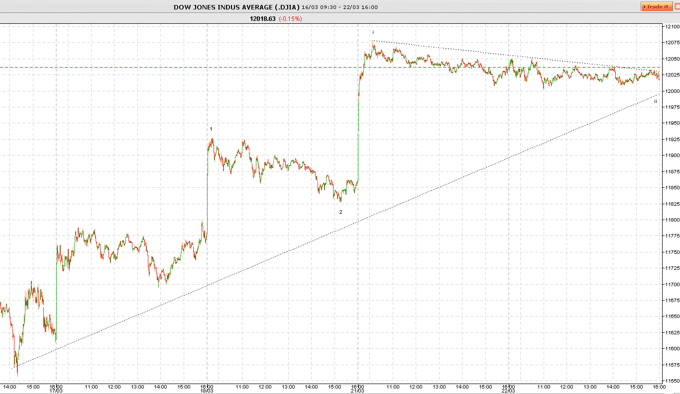Click the 11650 price axis label

pos(672,316)
